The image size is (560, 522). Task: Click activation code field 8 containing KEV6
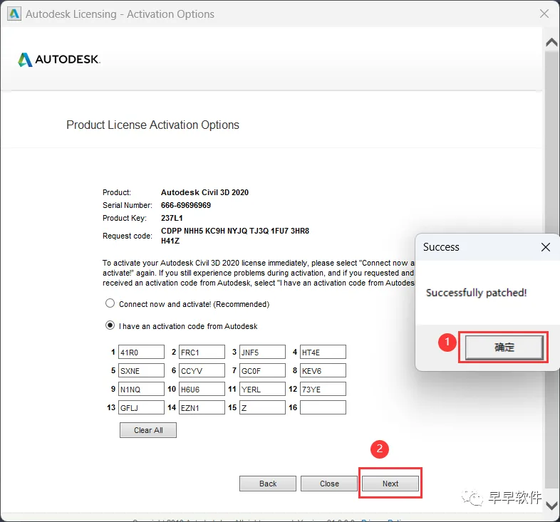[323, 370]
